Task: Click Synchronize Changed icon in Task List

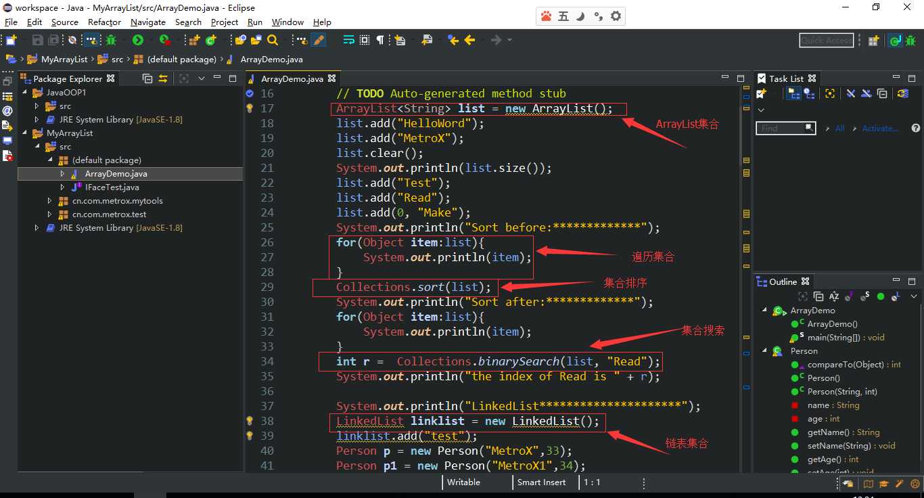Action: [x=903, y=93]
